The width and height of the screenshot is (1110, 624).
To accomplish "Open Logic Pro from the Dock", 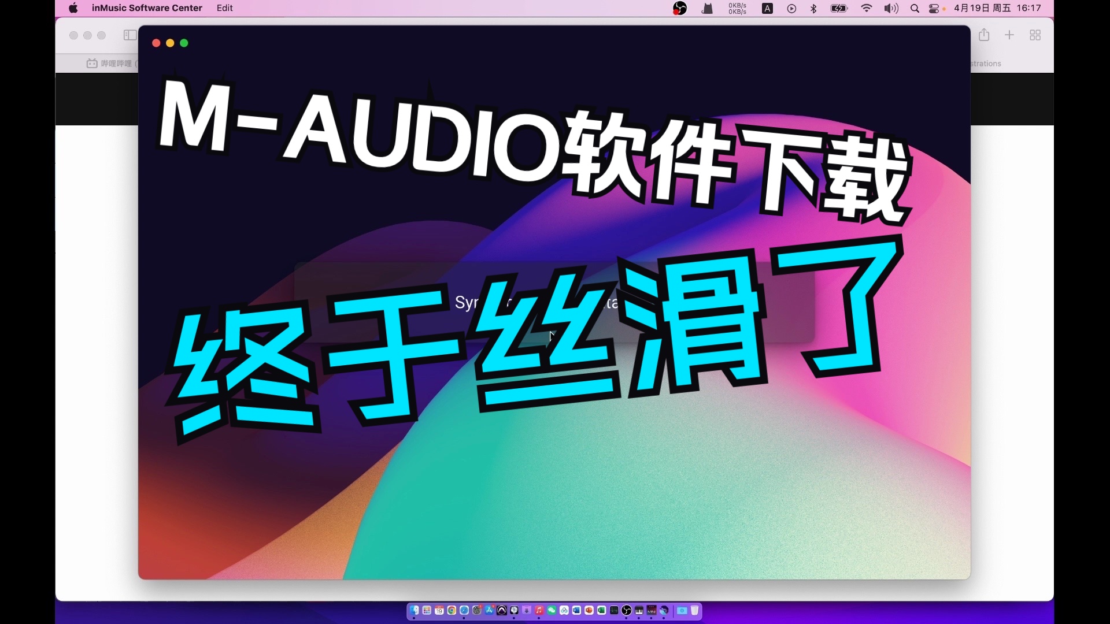I will [515, 610].
